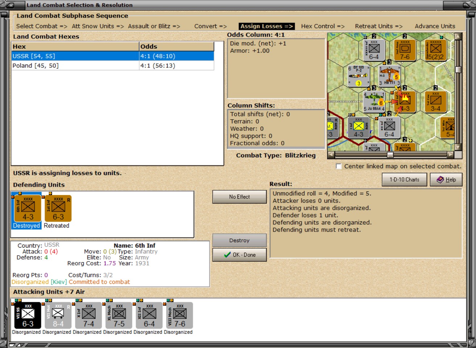This screenshot has height=348, width=476.
Task: Open the 1-D-10 Charts
Action: [x=405, y=179]
